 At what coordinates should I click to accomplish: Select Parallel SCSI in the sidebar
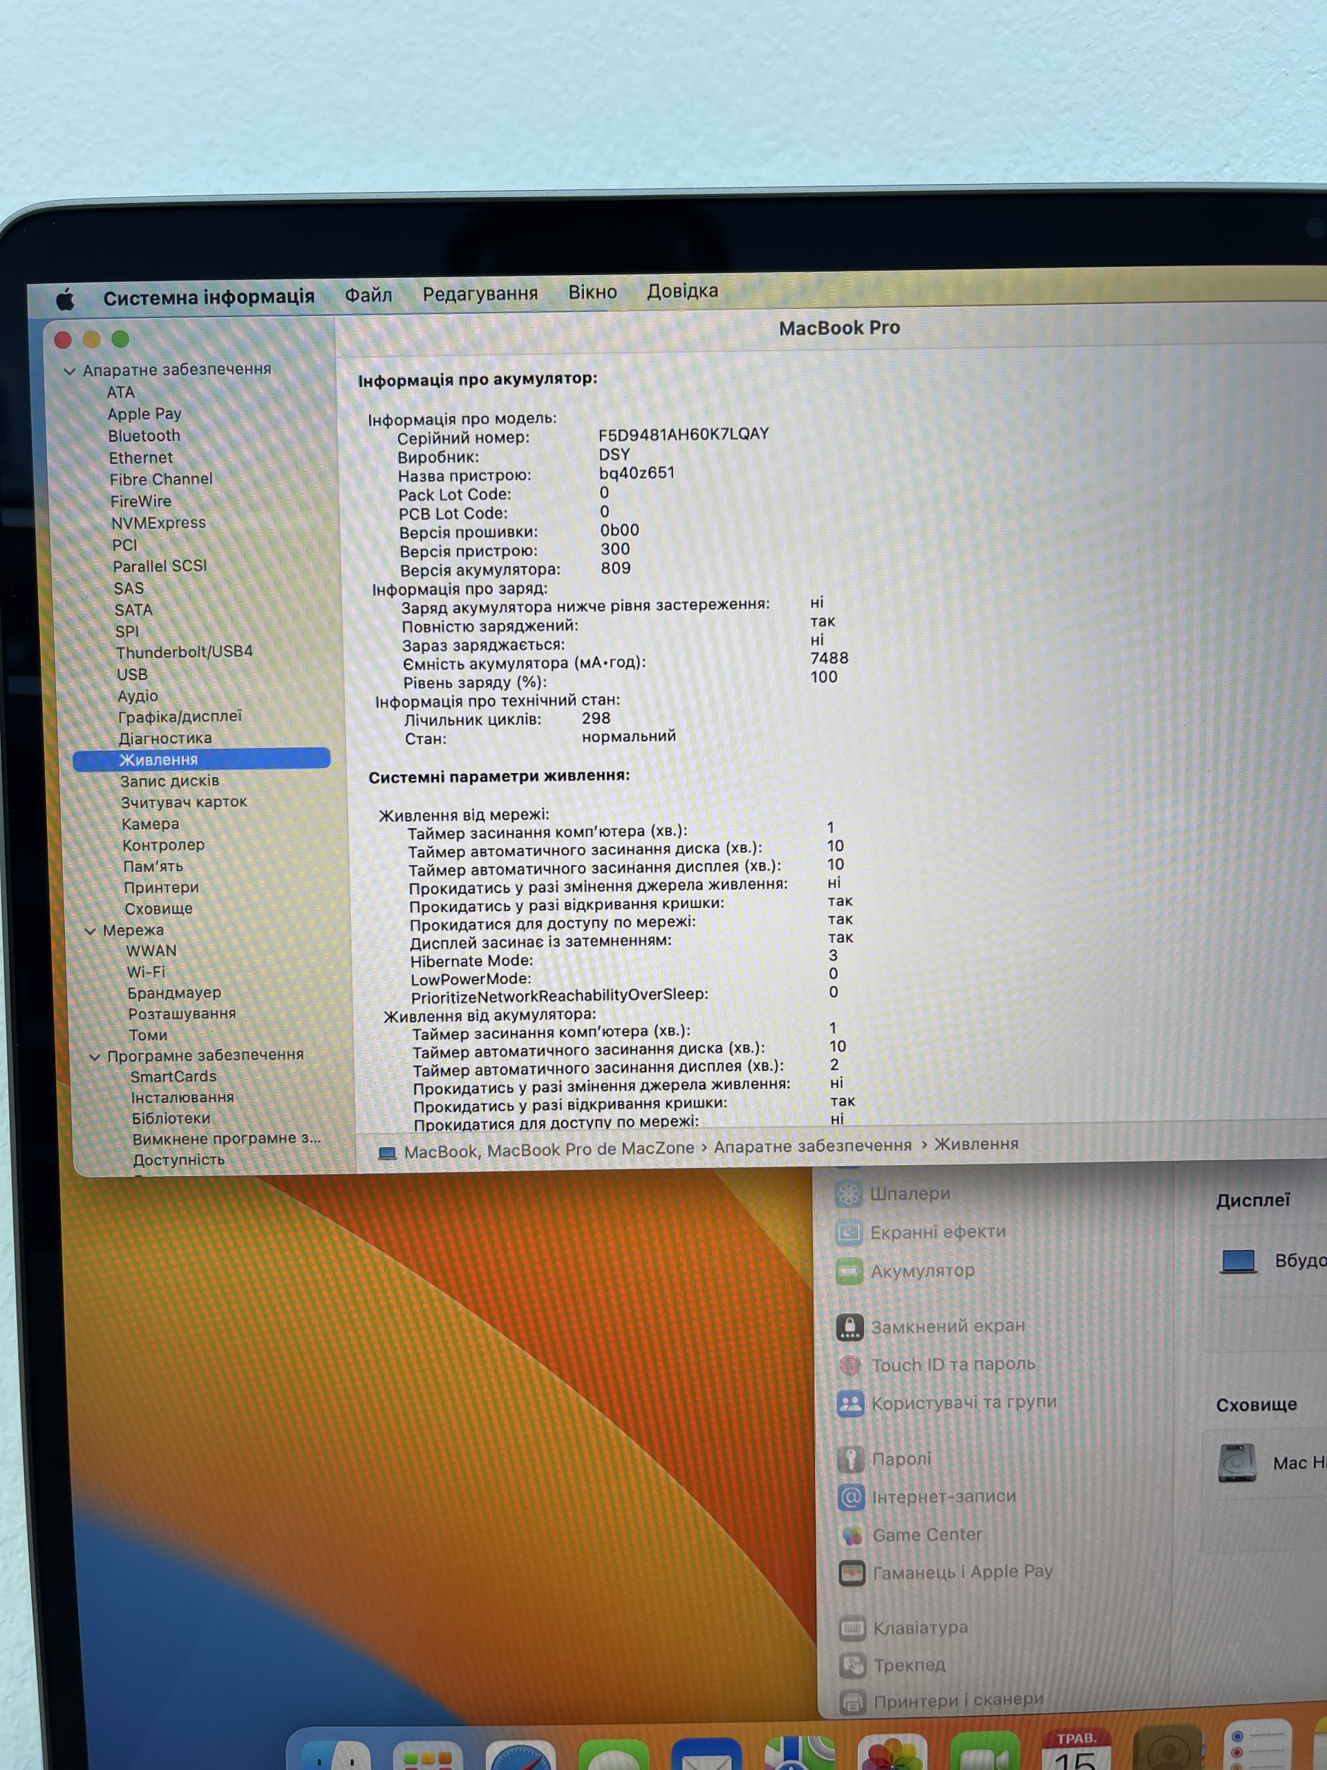(x=160, y=566)
